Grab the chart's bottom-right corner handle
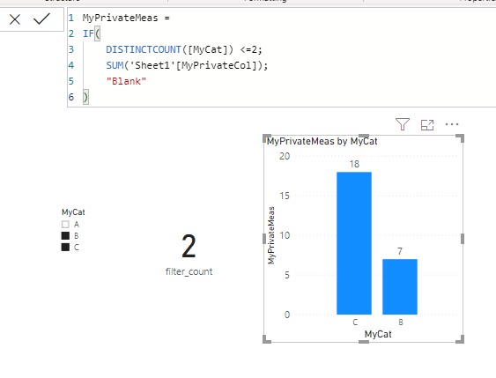 (460, 340)
